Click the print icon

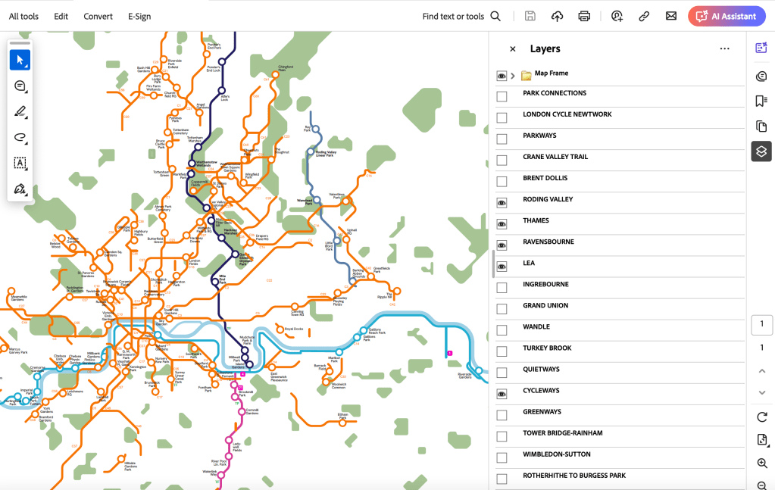click(584, 16)
